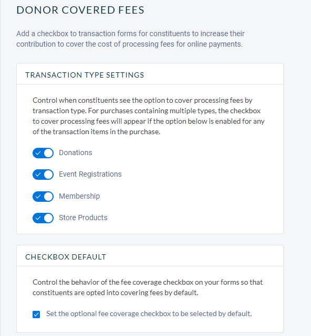Click the Transaction Type Settings panel header

point(150,74)
